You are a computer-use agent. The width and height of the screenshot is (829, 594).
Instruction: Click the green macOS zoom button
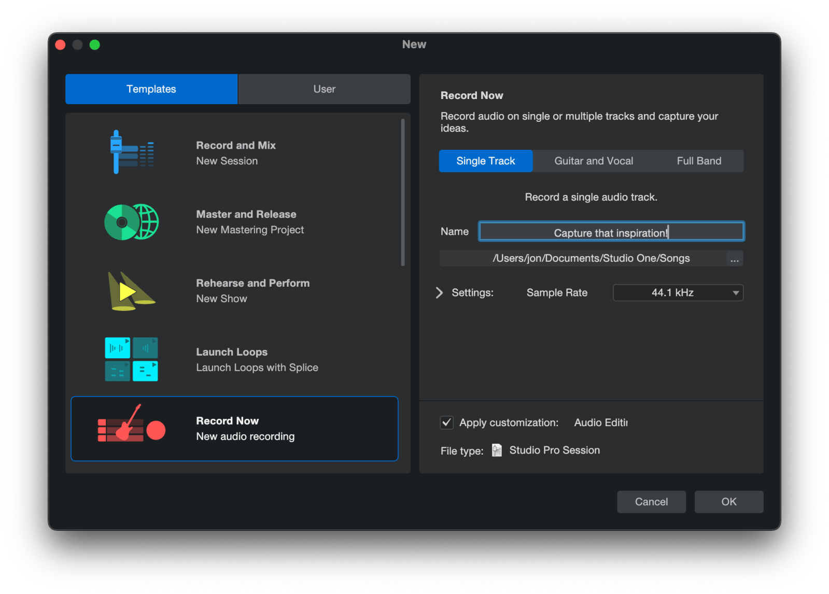[x=94, y=45]
